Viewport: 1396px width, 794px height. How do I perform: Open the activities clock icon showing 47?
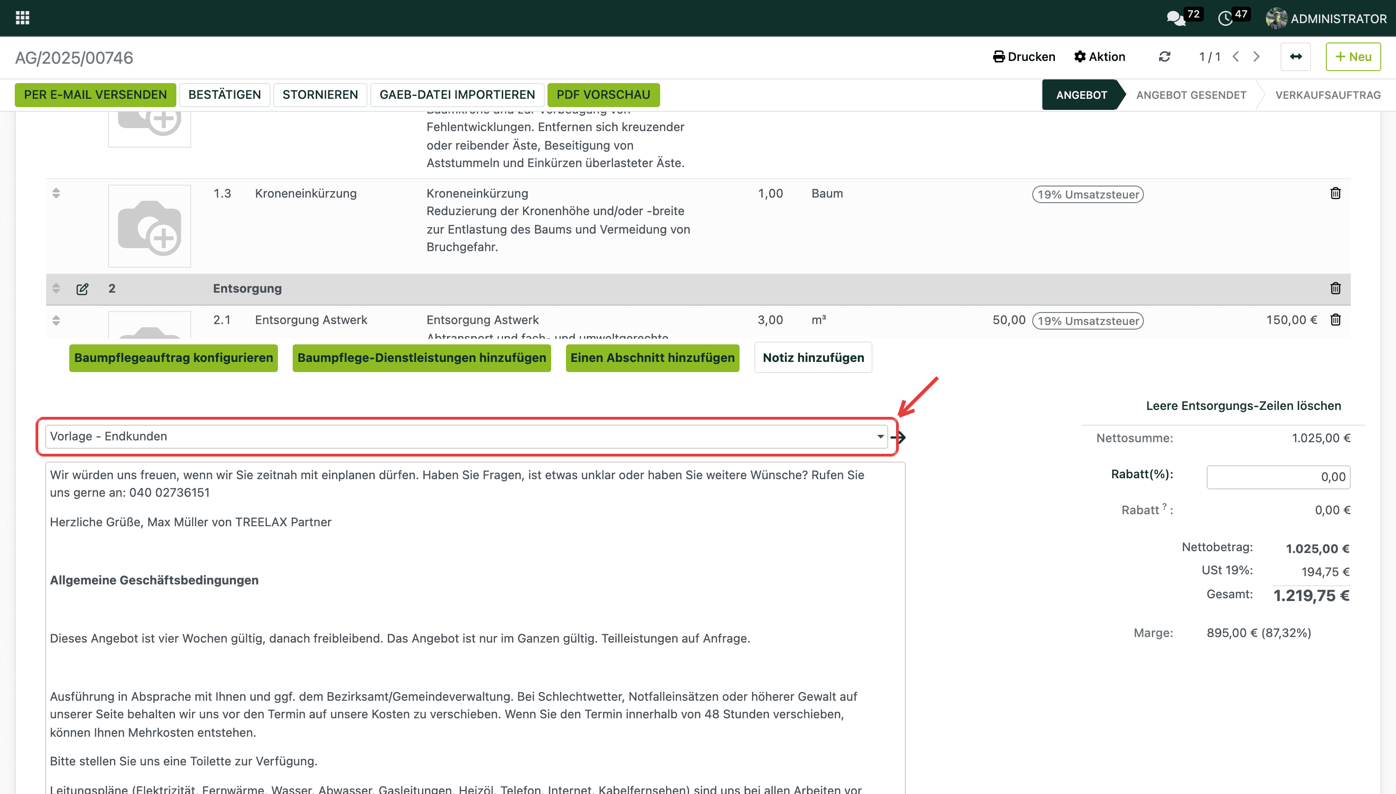(1225, 18)
